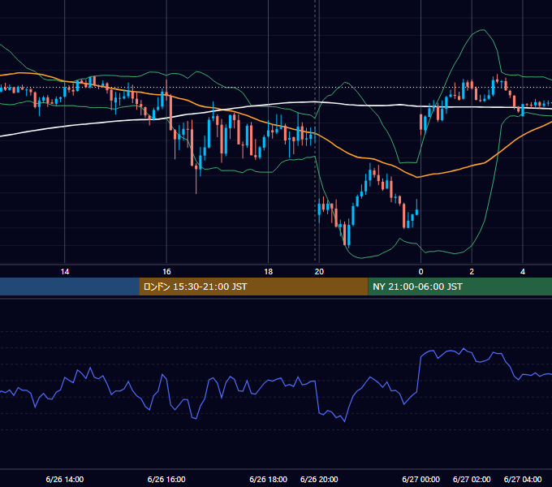This screenshot has width=552, height=487.
Task: Click the ロンドン 15:30-21:00 JST session bar
Action: click(253, 287)
